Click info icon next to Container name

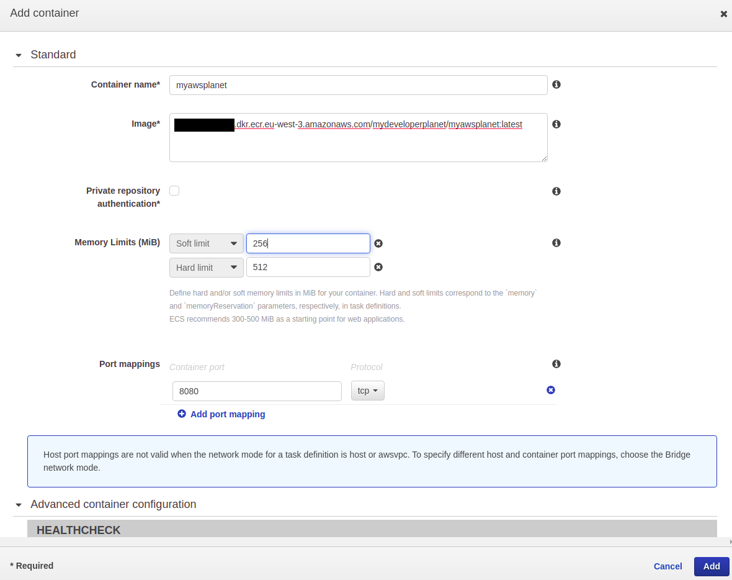click(x=556, y=84)
